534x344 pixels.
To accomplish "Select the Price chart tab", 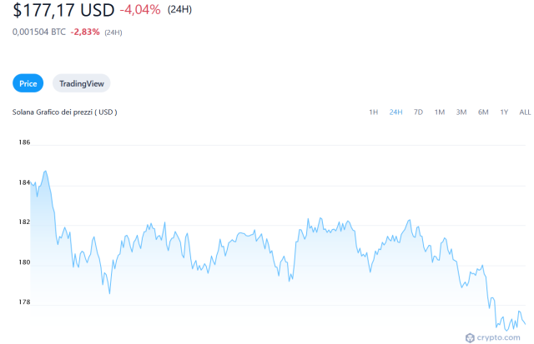I will tap(28, 83).
